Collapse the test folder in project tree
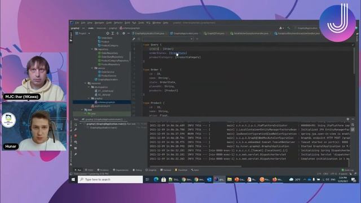Viewport: 361px width, 203px height. point(82,110)
